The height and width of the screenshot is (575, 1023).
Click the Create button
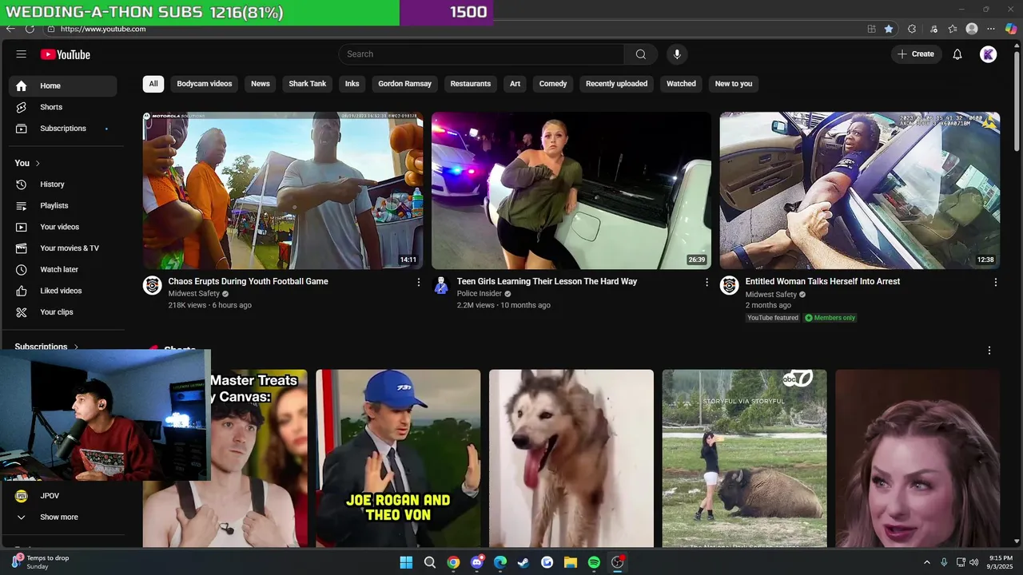point(916,54)
